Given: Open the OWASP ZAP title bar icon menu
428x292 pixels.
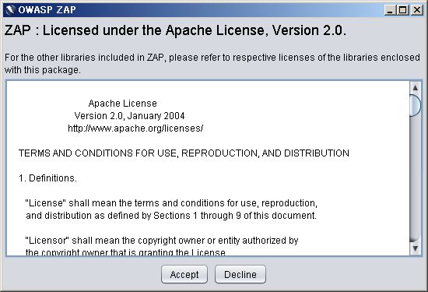Looking at the screenshot, I should coord(10,10).
